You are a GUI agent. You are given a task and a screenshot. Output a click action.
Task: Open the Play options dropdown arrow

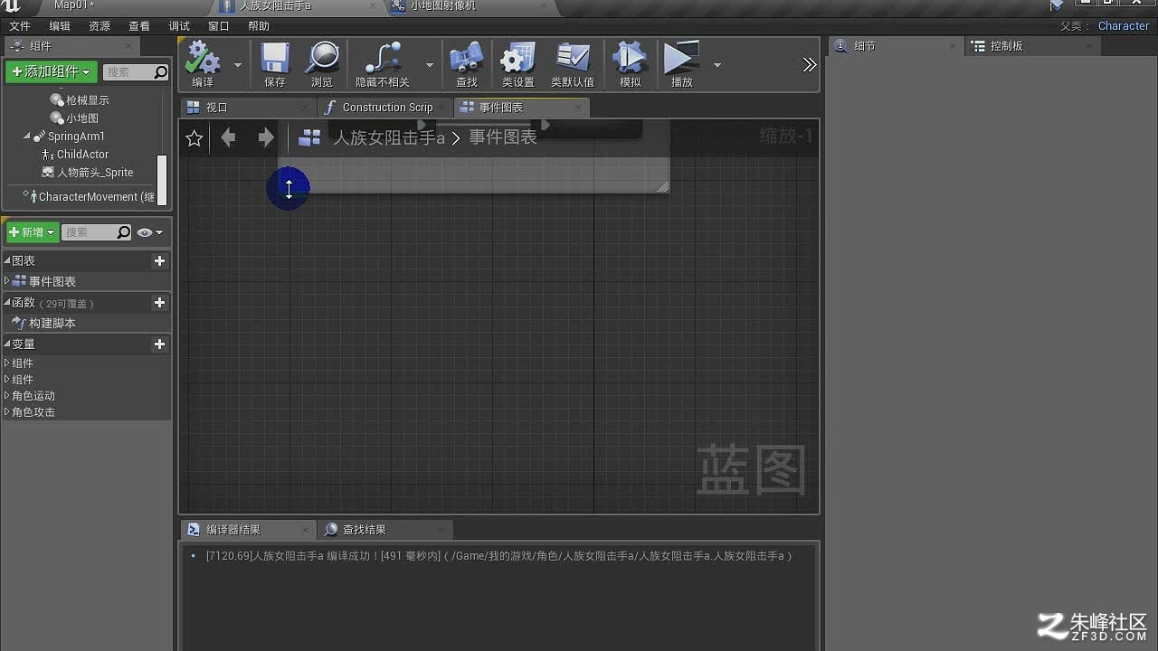717,65
